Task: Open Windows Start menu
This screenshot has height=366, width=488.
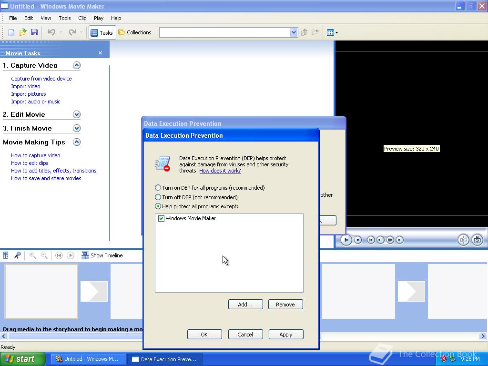Action: point(23,359)
